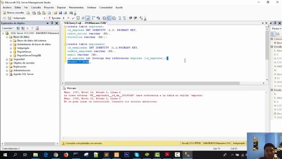
Task: Toggle results to file mode
Action: coord(114,18)
